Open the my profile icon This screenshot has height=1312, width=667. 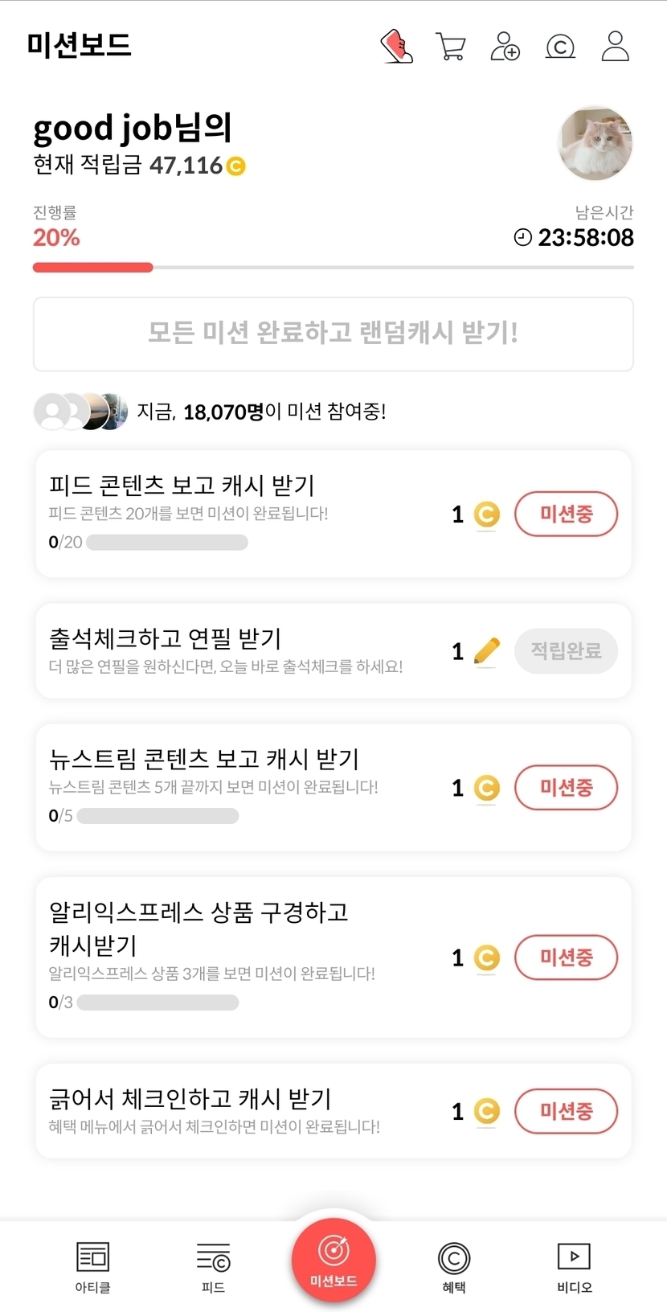[x=616, y=46]
